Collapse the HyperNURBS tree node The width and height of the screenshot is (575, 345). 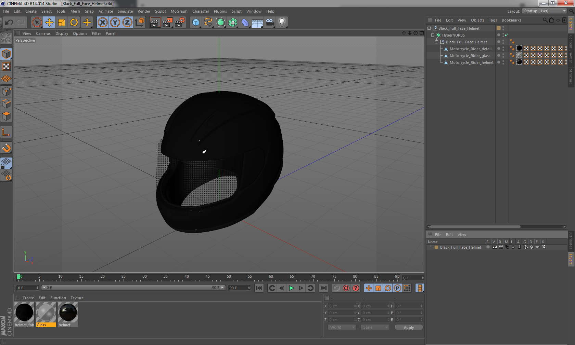click(433, 35)
